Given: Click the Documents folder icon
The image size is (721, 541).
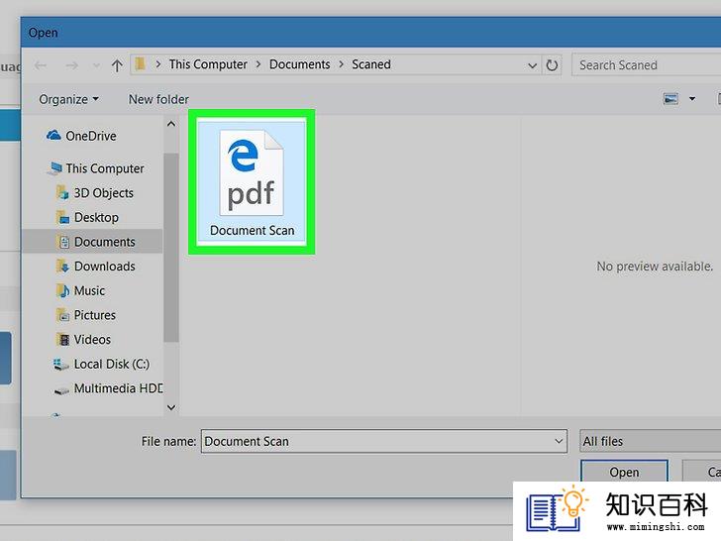Looking at the screenshot, I should pyautogui.click(x=62, y=242).
